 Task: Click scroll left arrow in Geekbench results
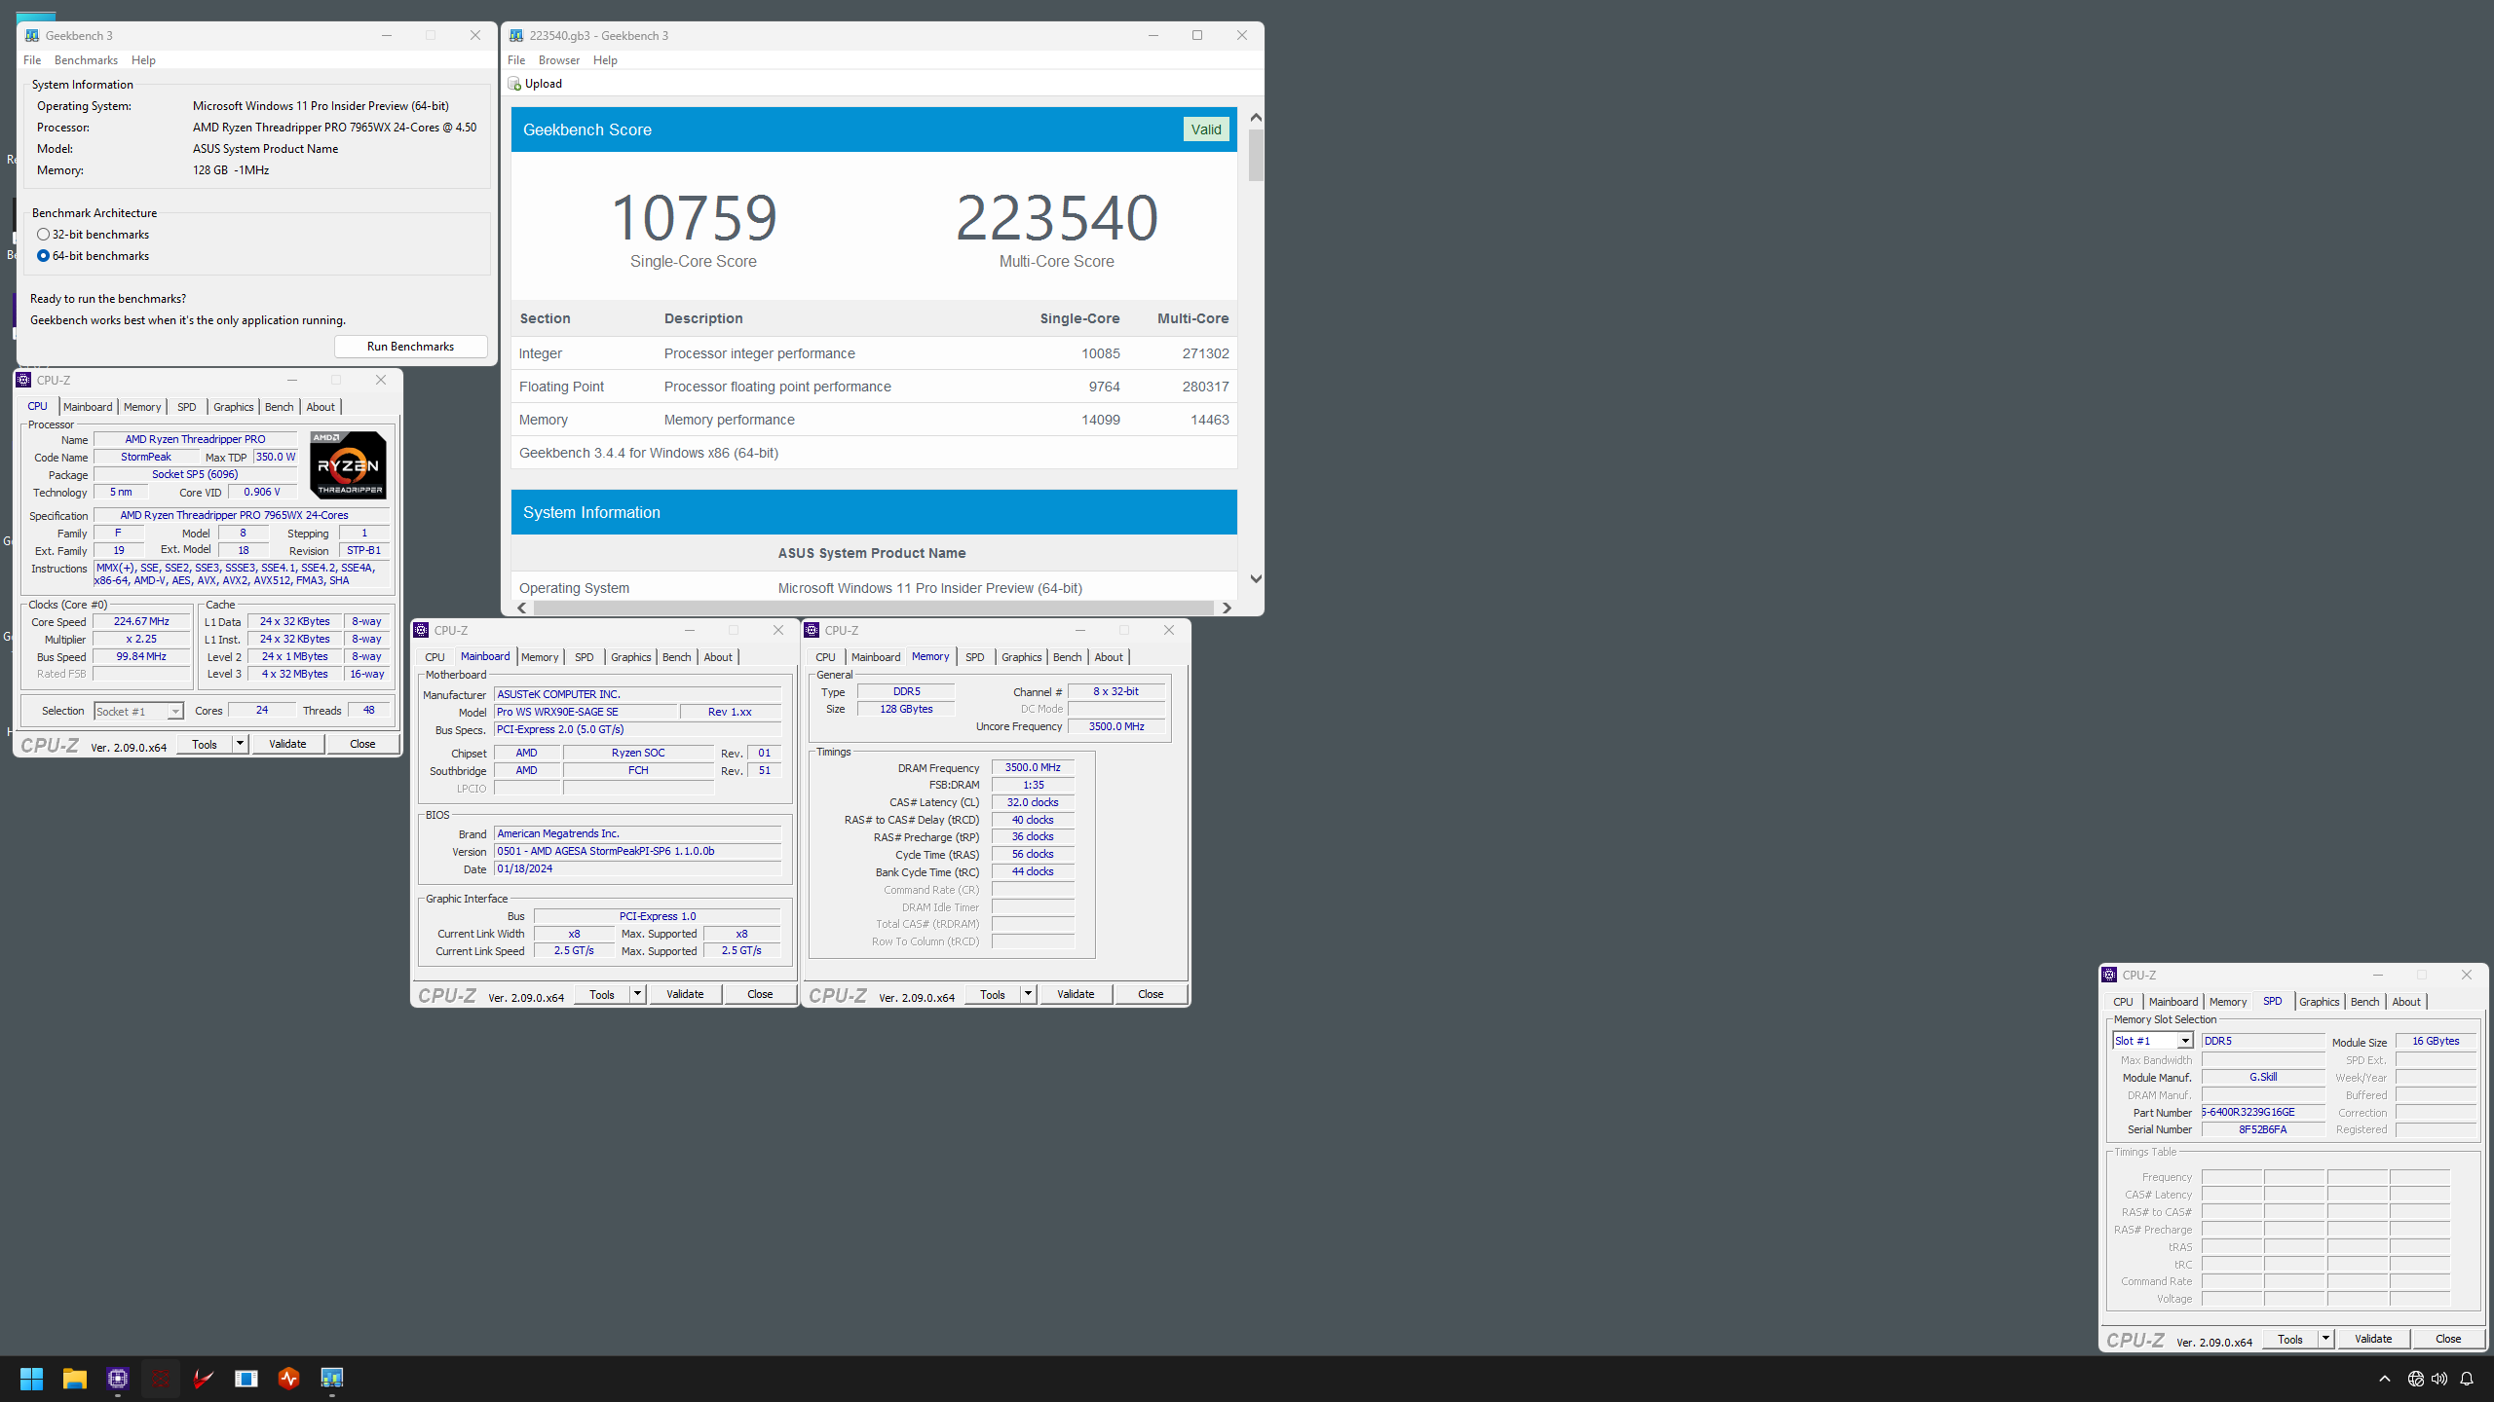522,608
